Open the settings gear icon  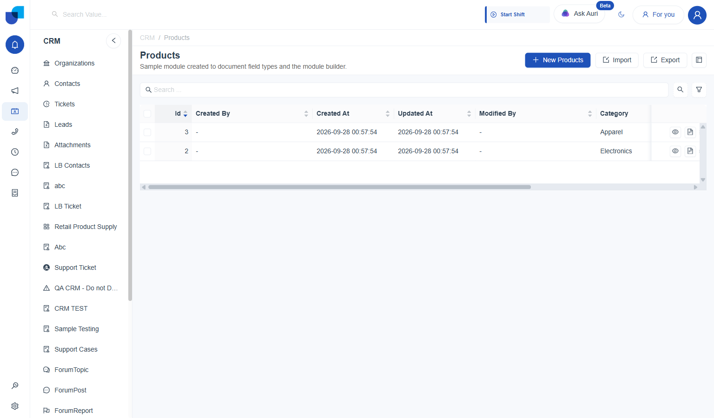tap(15, 406)
